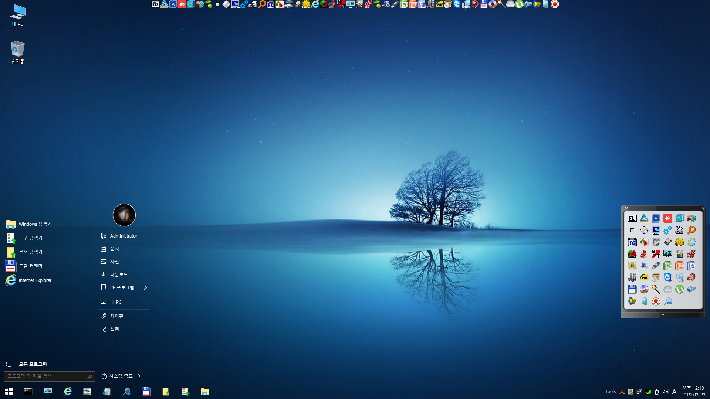
Task: Launch the FC tool in the launcher panel
Action: point(632,242)
